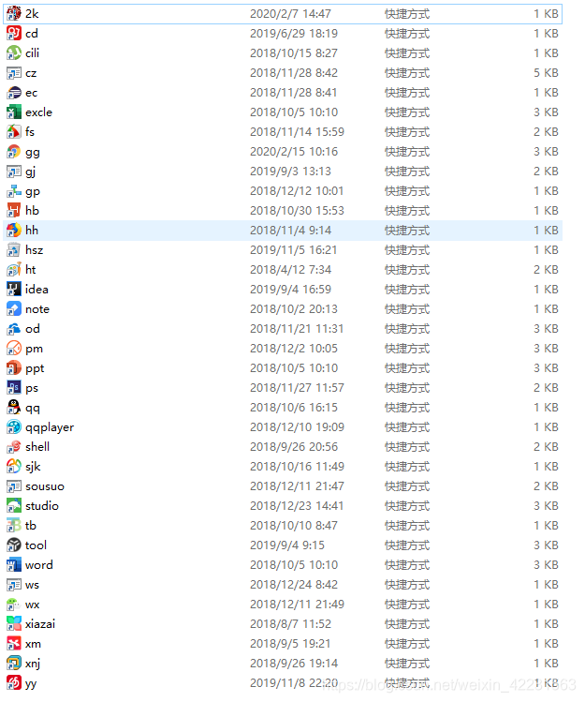Select the date 2018/8/7 11:52
Screen dimensions: 585x702
click(x=290, y=624)
